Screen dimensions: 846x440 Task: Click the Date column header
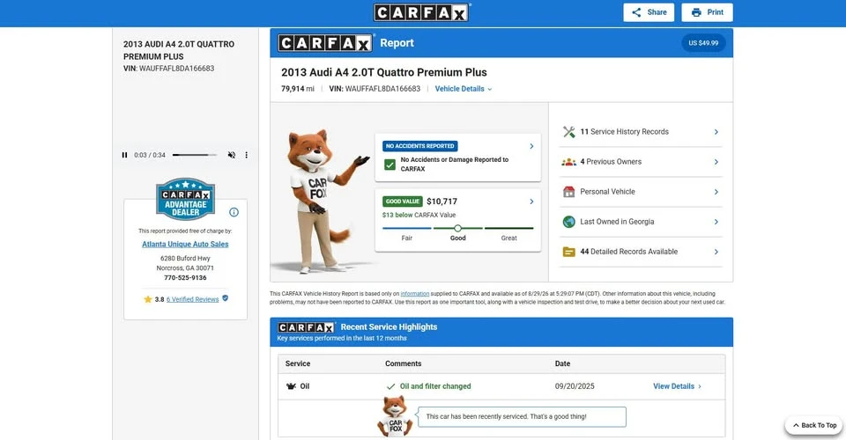click(562, 363)
